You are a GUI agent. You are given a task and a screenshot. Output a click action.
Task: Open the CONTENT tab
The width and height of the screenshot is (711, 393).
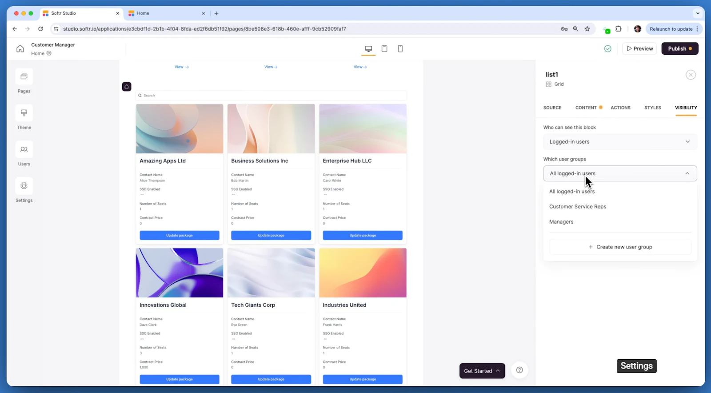(586, 108)
